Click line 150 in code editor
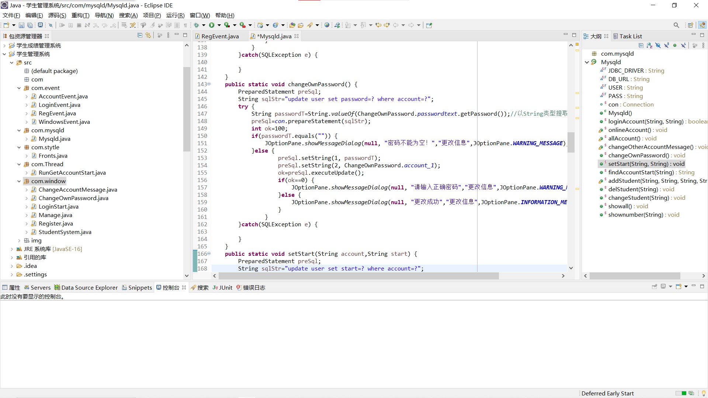Image resolution: width=708 pixels, height=398 pixels. [389, 136]
